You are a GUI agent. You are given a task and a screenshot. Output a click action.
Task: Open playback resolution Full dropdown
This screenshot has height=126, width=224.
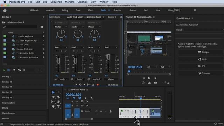(x=166, y=67)
